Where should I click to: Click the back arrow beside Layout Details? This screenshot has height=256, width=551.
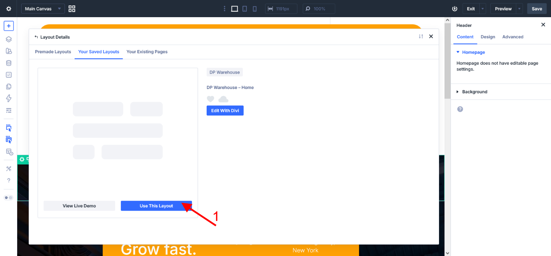pos(36,37)
